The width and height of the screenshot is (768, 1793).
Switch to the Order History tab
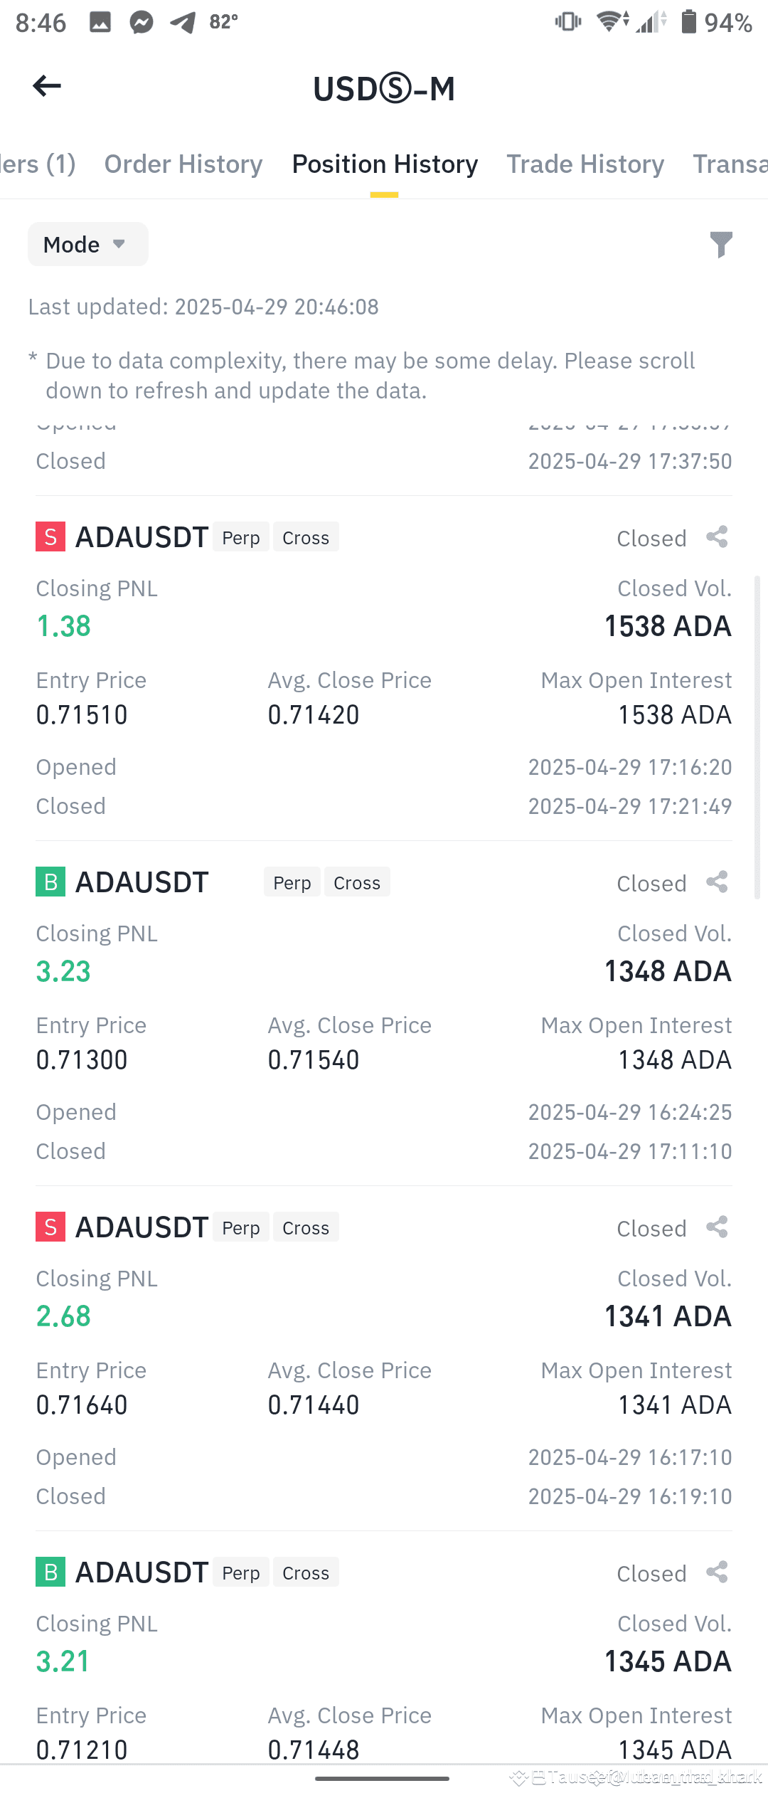pyautogui.click(x=183, y=164)
